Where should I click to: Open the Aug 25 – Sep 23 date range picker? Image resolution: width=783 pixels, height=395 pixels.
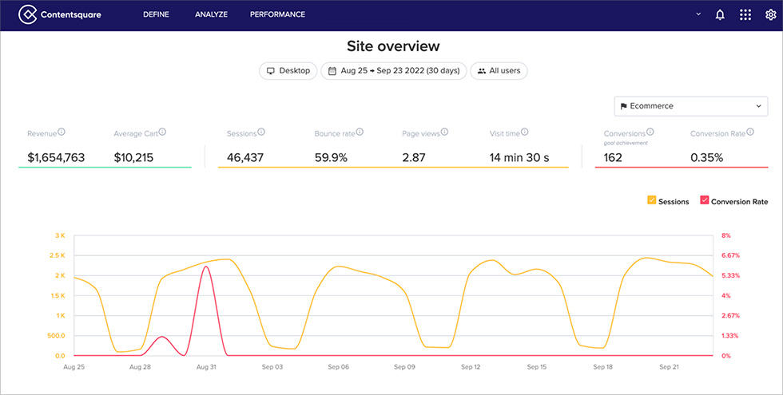click(x=393, y=71)
